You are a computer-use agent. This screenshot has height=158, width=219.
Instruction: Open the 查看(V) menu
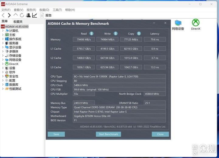click(19, 10)
